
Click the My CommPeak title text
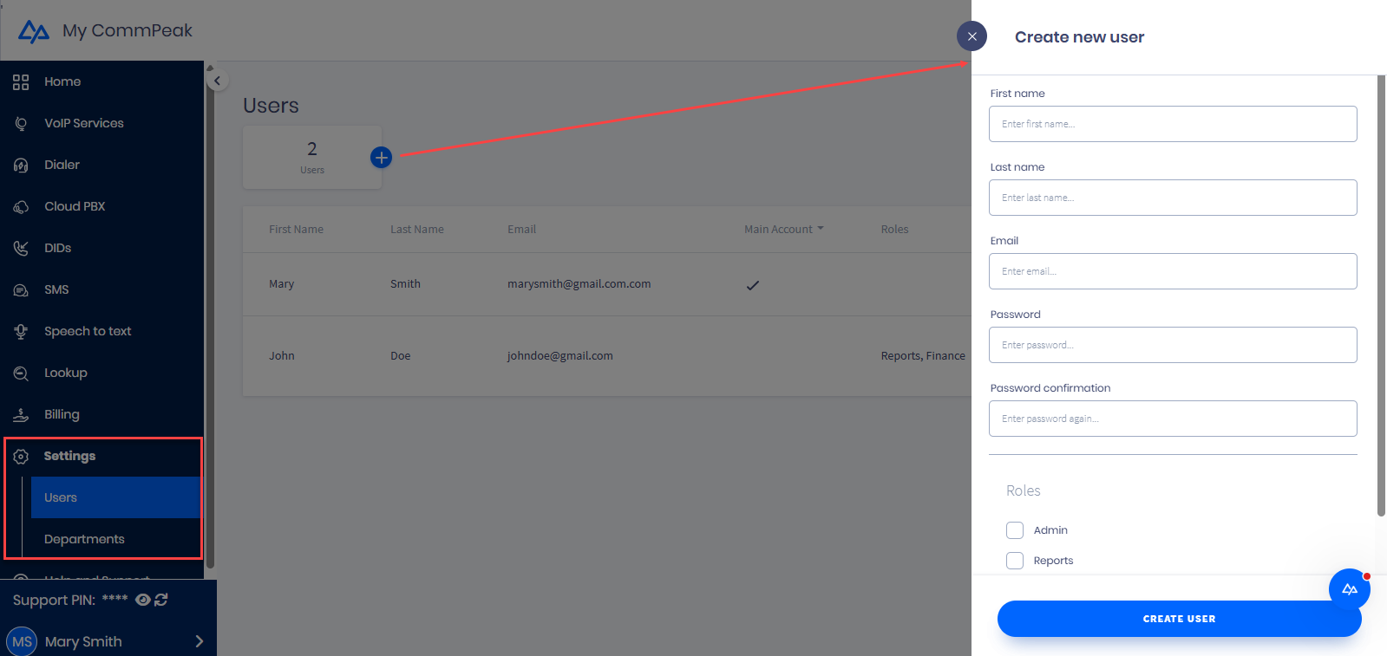pyautogui.click(x=128, y=31)
